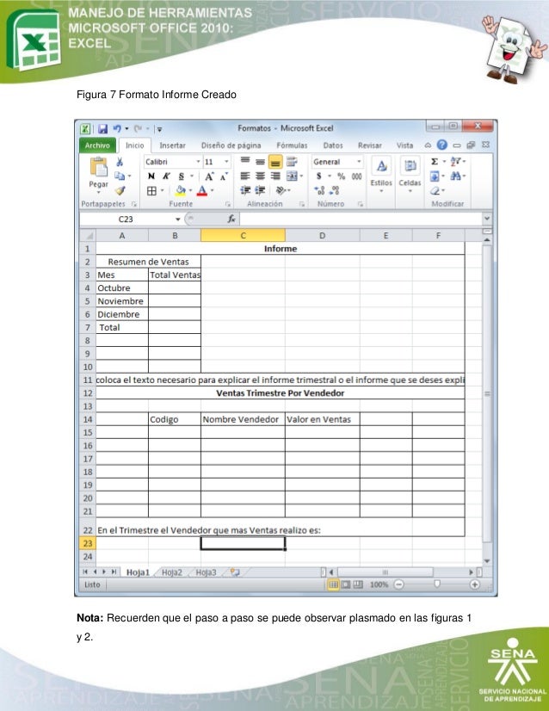
Task: Click the Borders grid icon
Action: click(x=151, y=191)
